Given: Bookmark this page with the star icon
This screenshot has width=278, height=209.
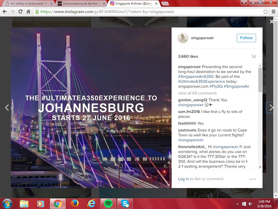Looking at the screenshot, I should [x=266, y=12].
